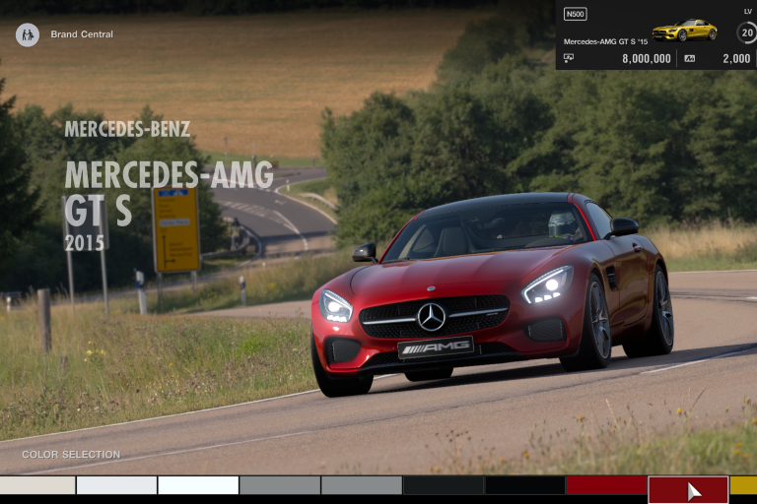Image resolution: width=757 pixels, height=504 pixels.
Task: Click the 2015 model year text
Action: 85,242
